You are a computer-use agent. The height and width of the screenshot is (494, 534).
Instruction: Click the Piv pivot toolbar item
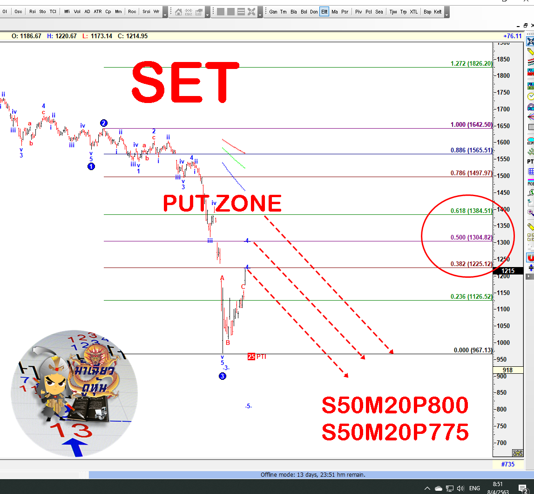[358, 12]
